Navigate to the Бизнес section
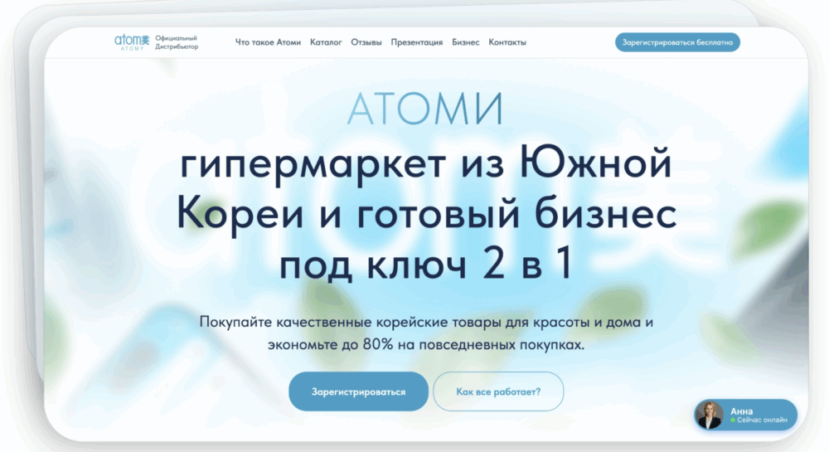Screen dimensions: 829x452 pos(465,42)
